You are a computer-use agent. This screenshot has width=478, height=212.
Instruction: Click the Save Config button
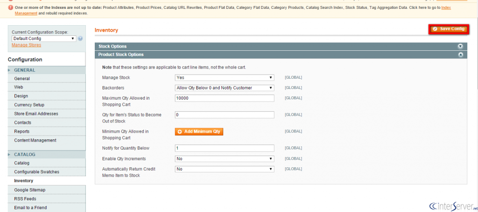[448, 29]
